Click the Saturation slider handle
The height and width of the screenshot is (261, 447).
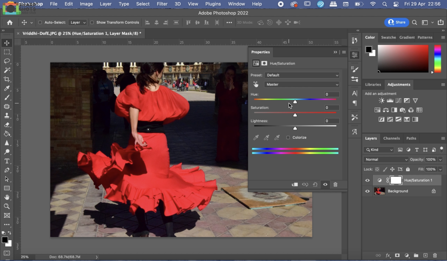pos(295,115)
